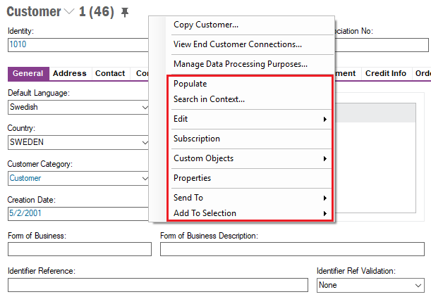
Task: Click Manage Data Processing Purposes
Action: point(240,64)
